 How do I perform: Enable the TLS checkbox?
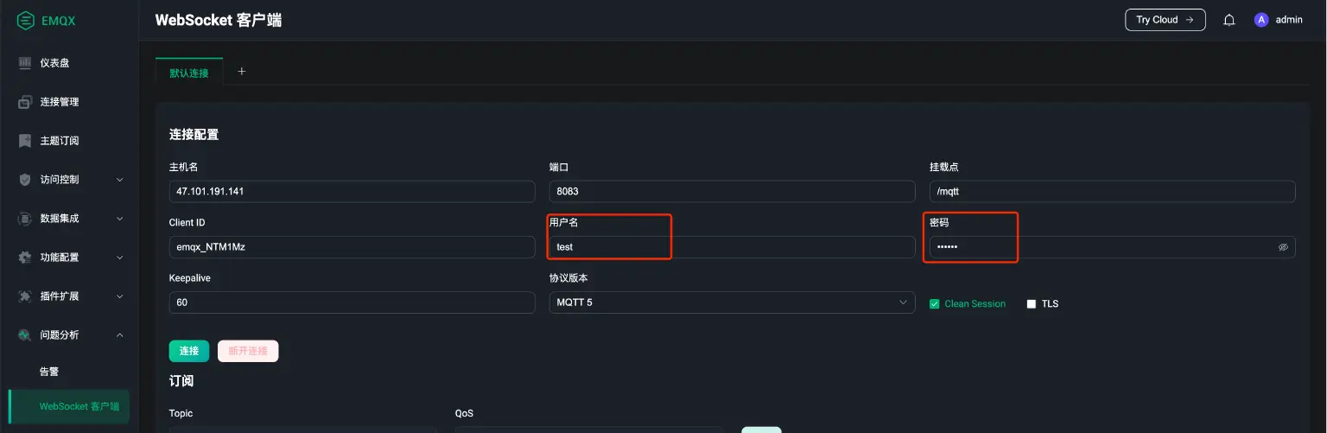tap(1031, 304)
